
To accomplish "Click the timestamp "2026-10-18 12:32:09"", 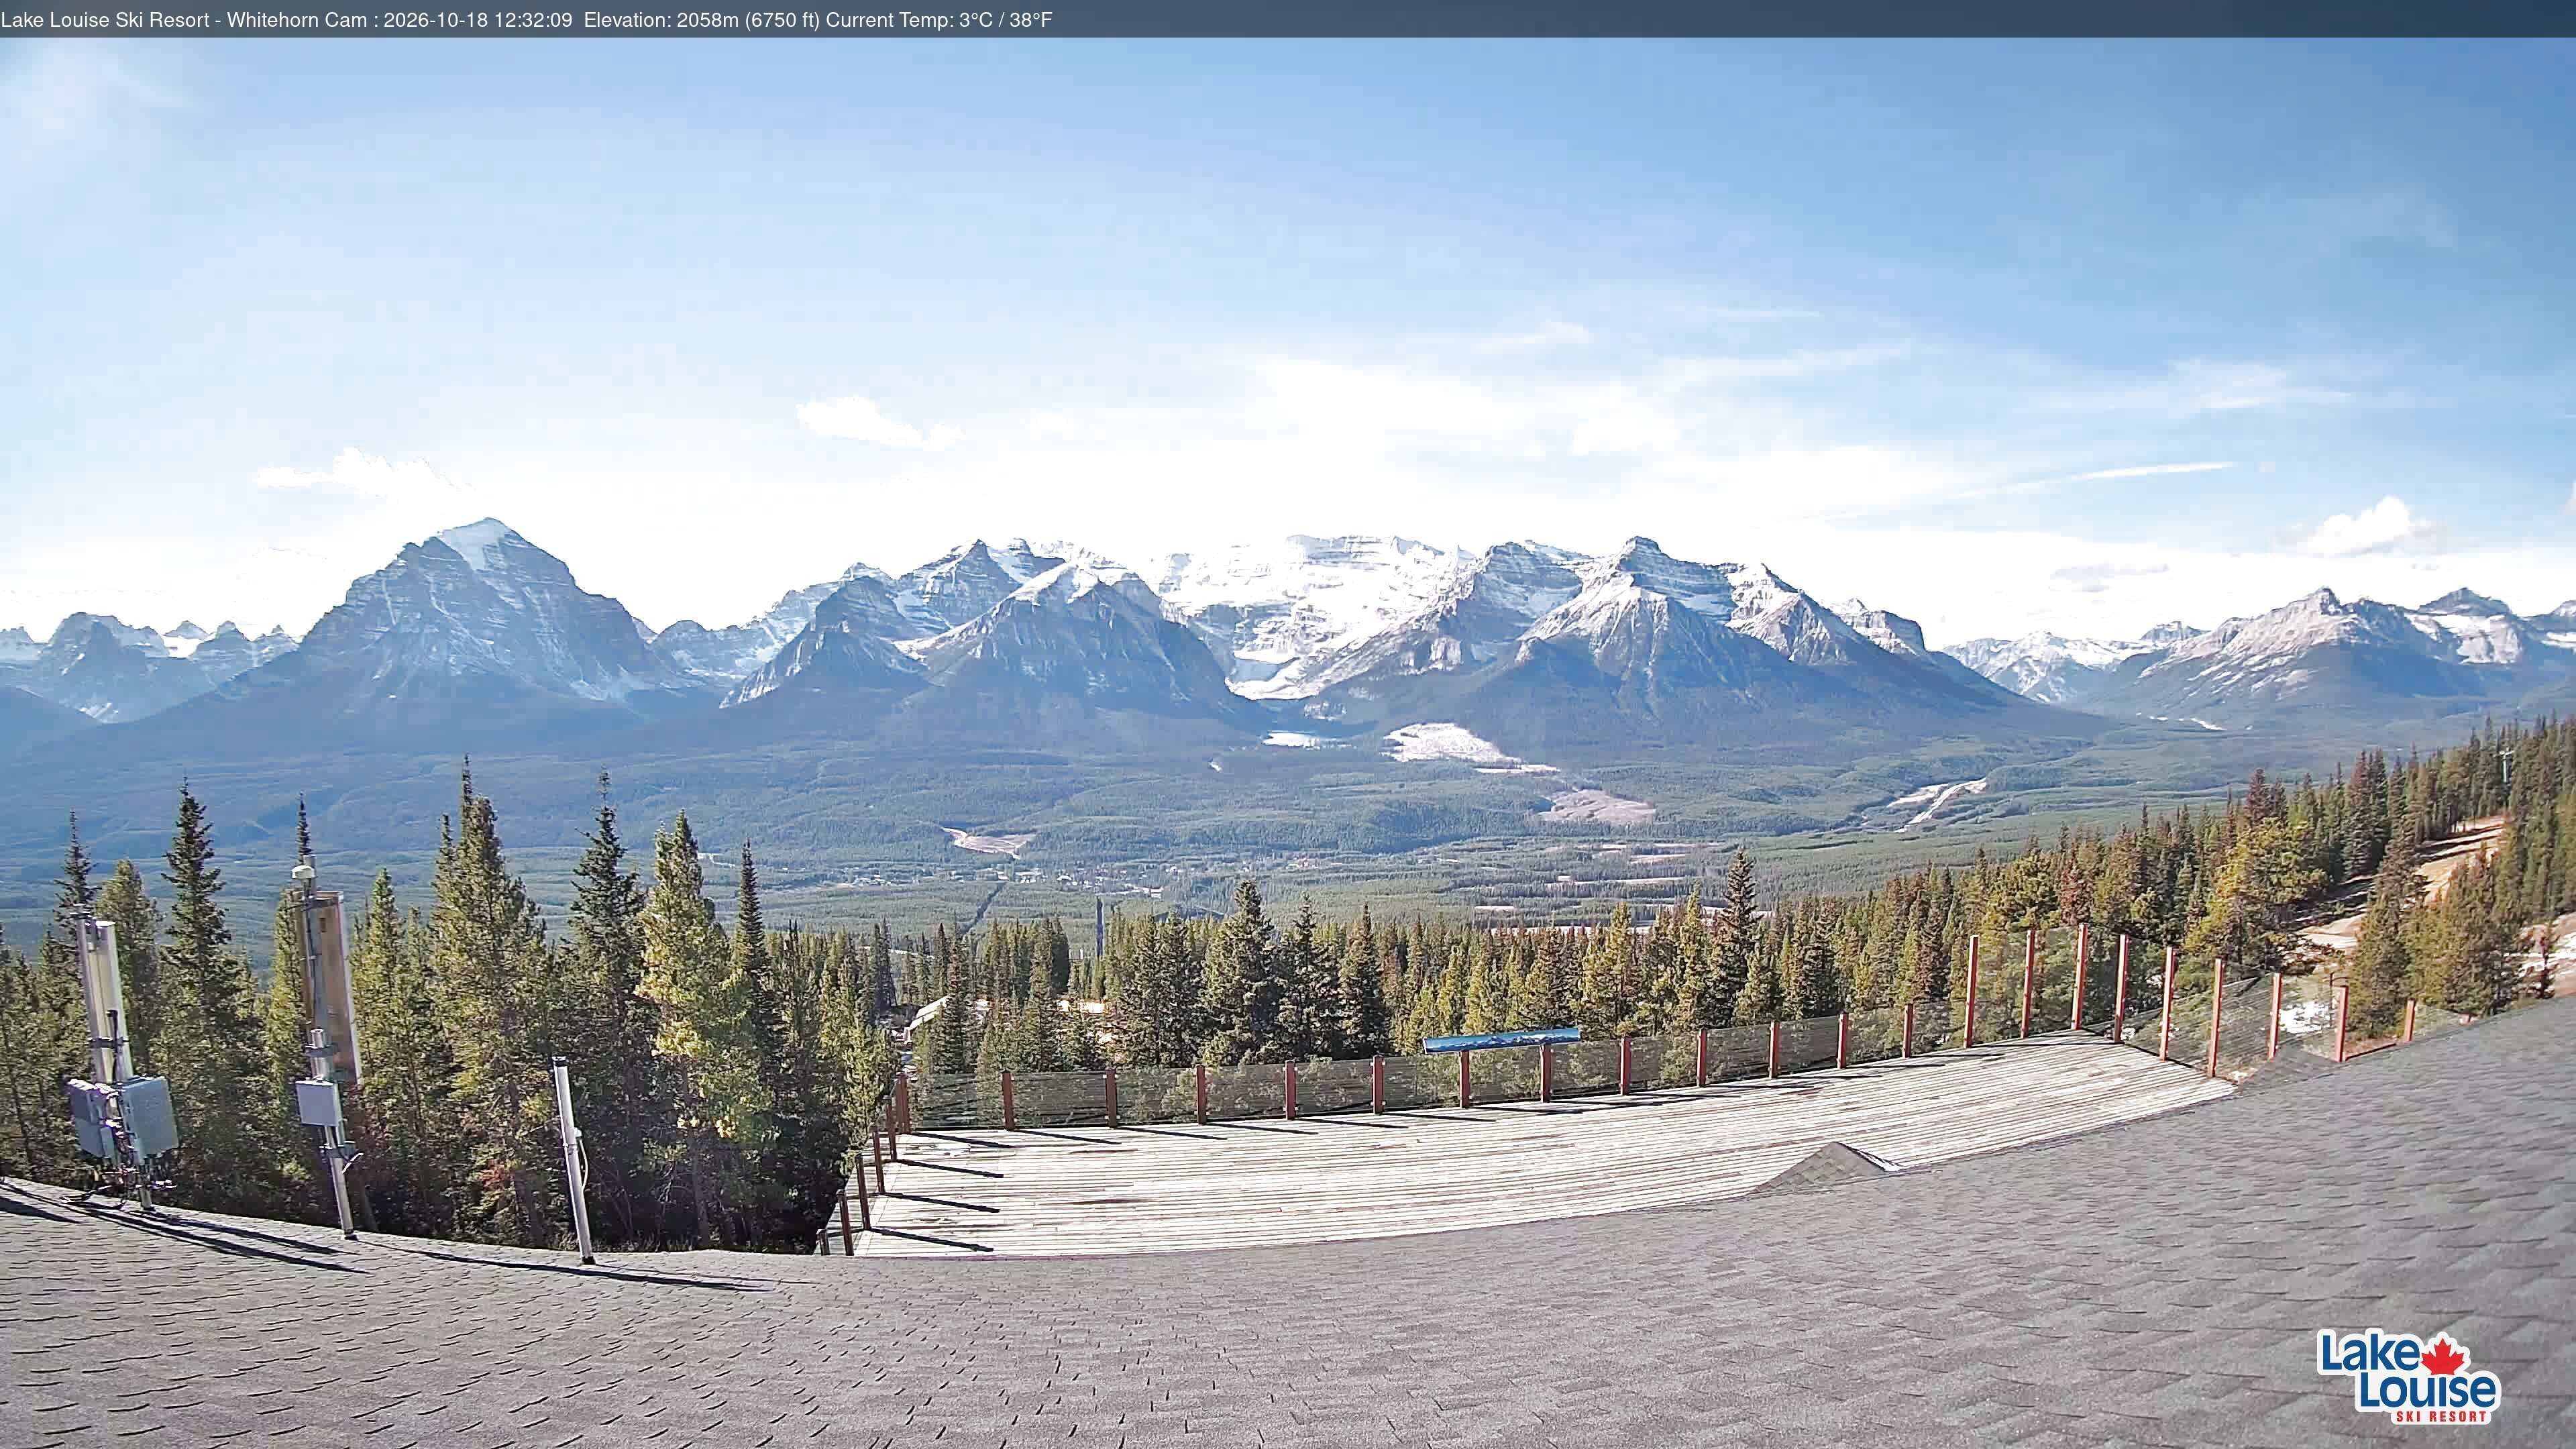I will [478, 20].
